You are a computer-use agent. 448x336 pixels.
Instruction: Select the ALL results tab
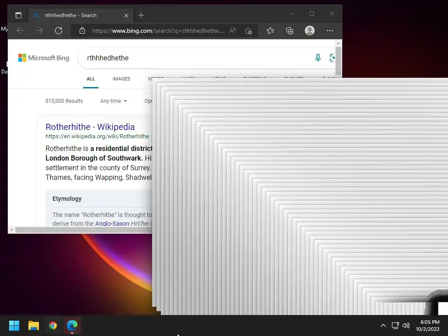[91, 79]
